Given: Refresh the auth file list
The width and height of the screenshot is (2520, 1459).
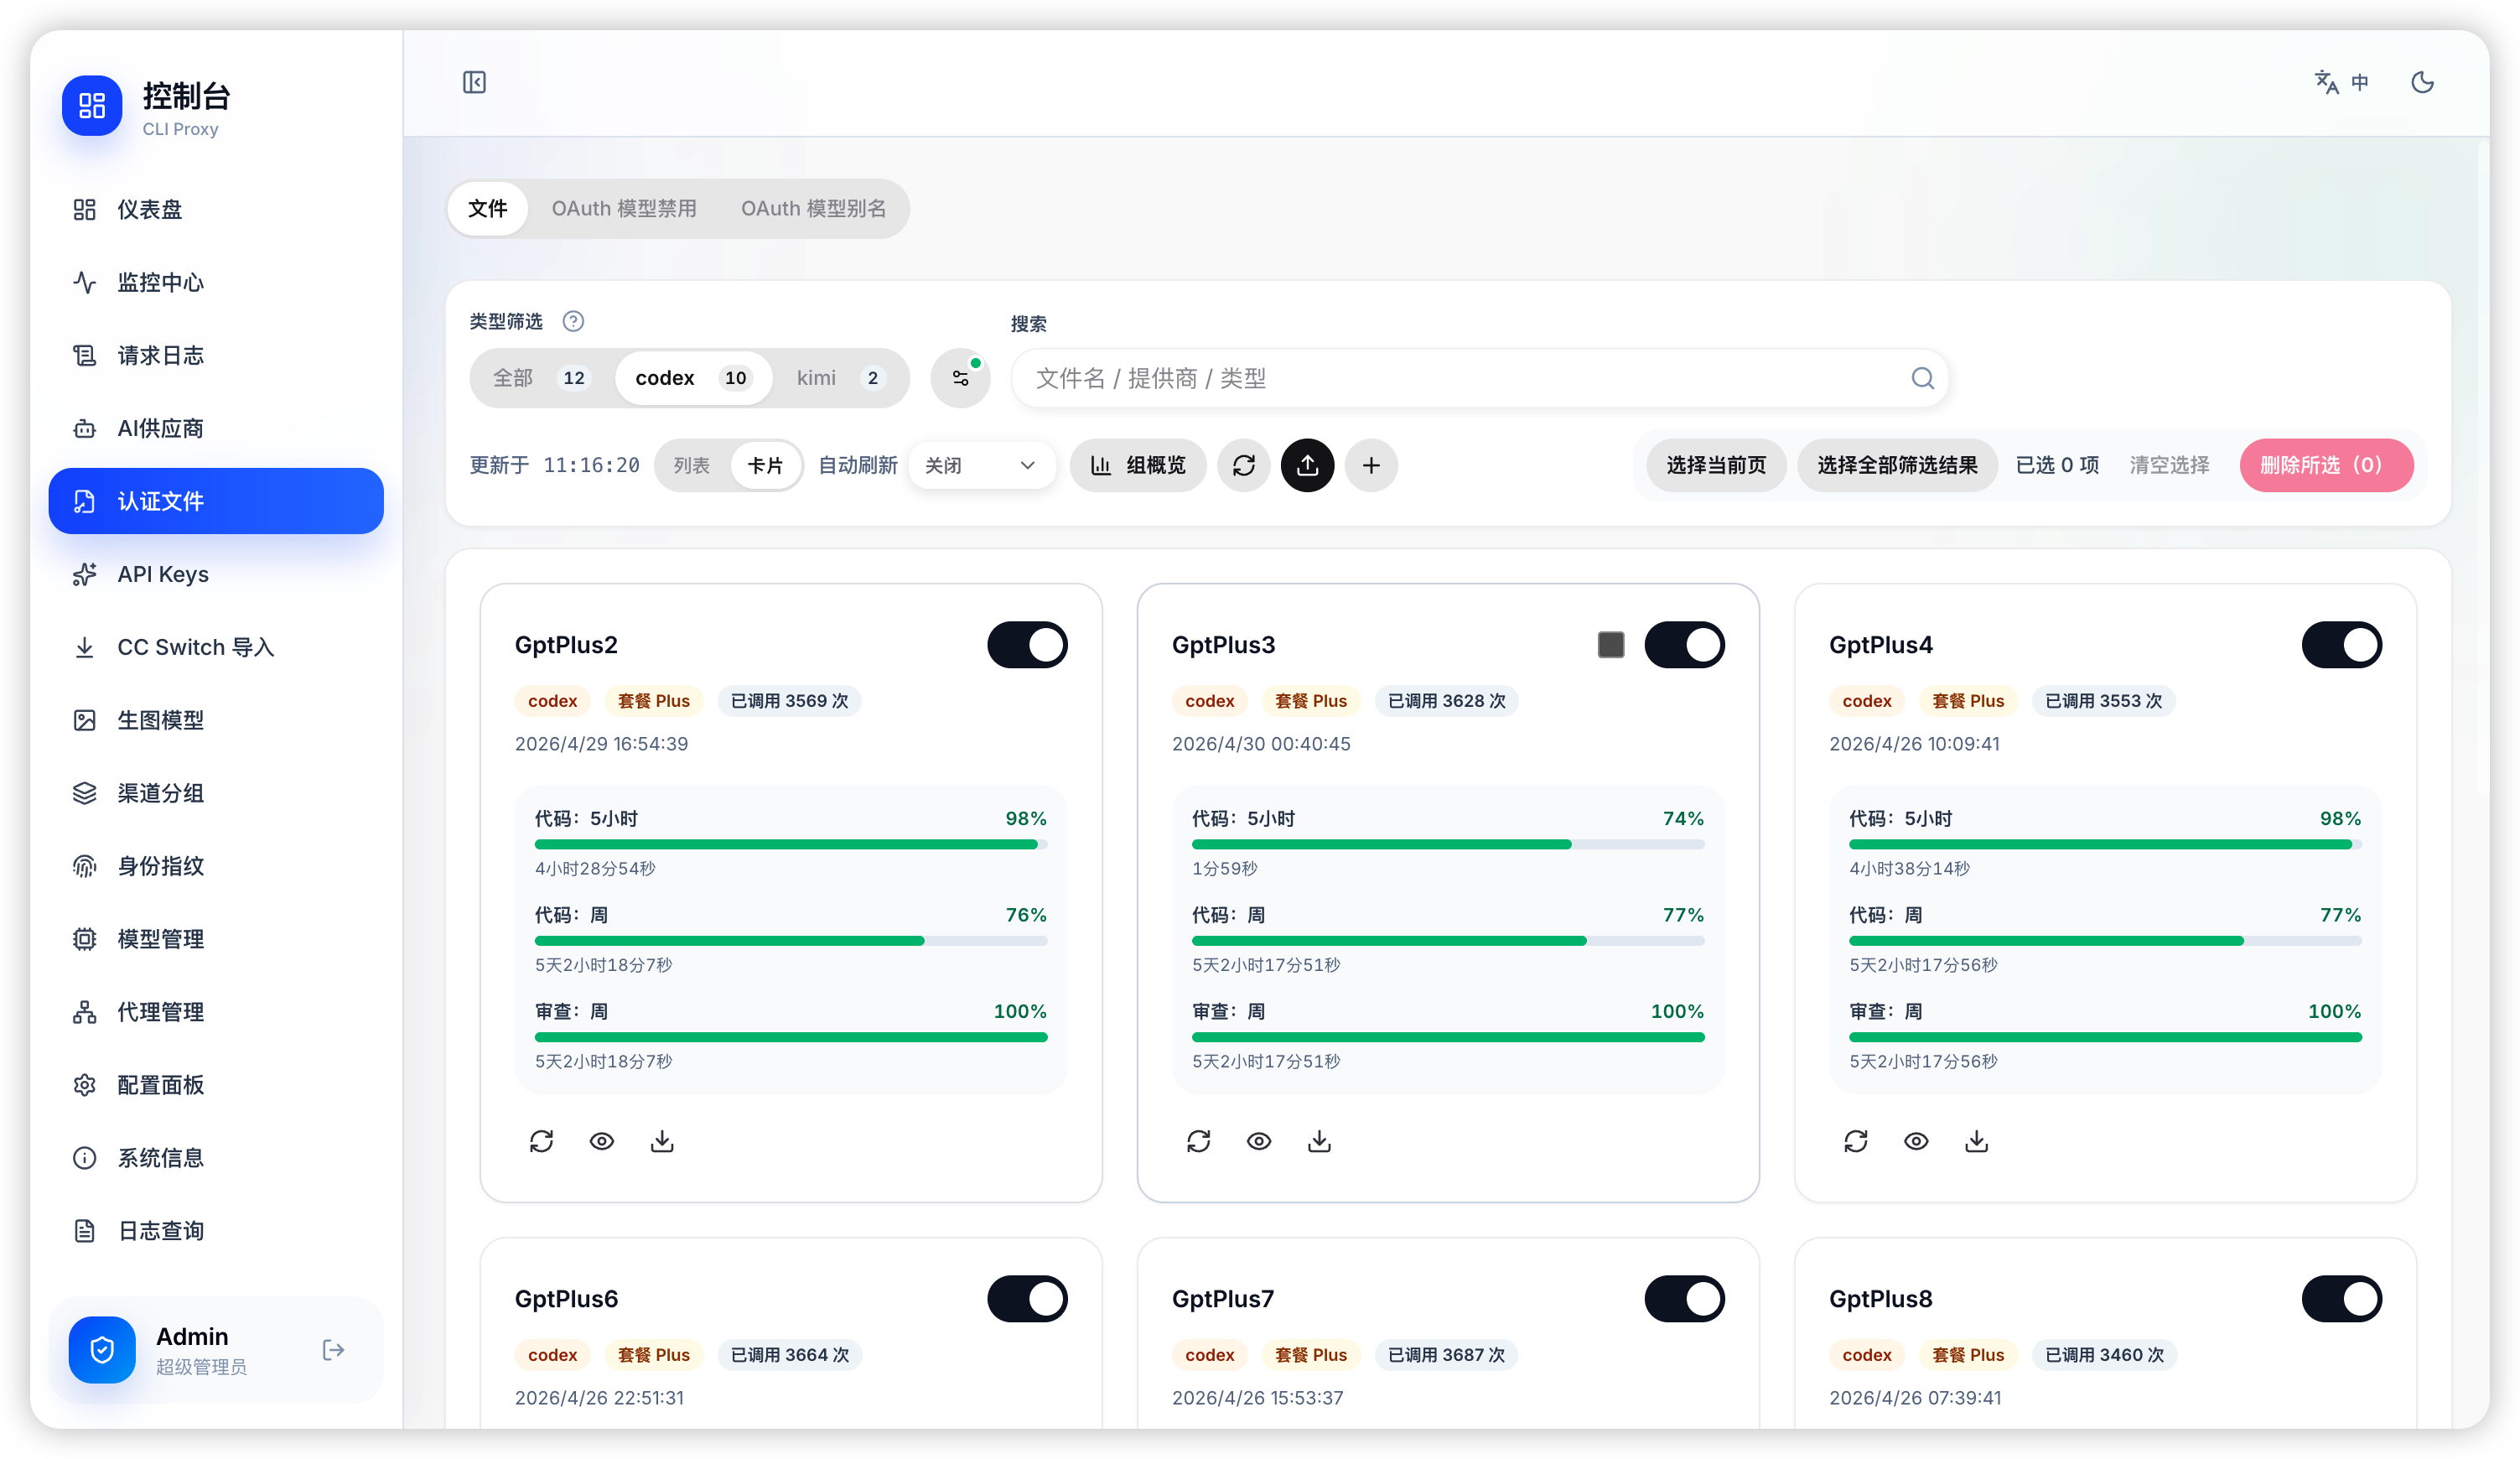Looking at the screenshot, I should point(1243,465).
